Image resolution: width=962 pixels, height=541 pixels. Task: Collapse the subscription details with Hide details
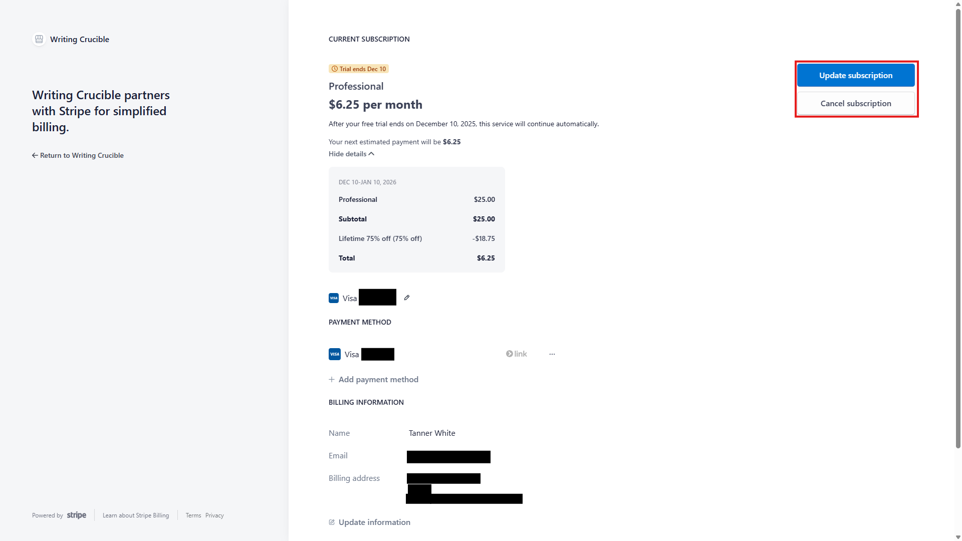point(351,154)
